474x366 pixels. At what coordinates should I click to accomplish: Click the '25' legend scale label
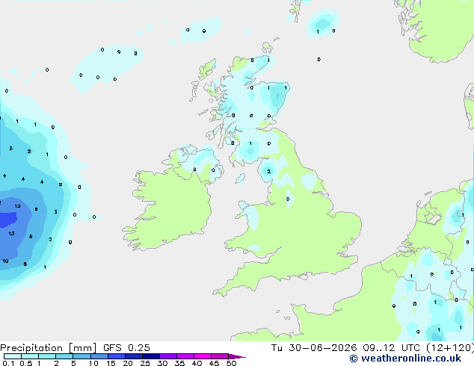(145, 363)
